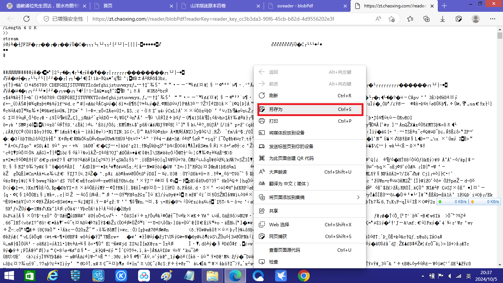Screen dimensions: 503x283
Task: Open the Favorites list icon
Action: pos(410,19)
